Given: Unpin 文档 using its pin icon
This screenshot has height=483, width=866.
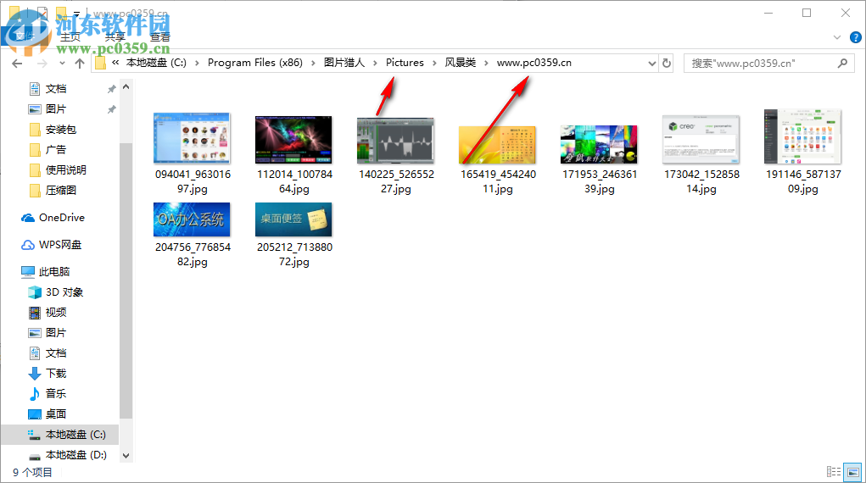Looking at the screenshot, I should pyautogui.click(x=112, y=89).
